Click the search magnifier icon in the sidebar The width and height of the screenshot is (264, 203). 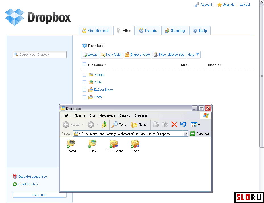pyautogui.click(x=16, y=55)
